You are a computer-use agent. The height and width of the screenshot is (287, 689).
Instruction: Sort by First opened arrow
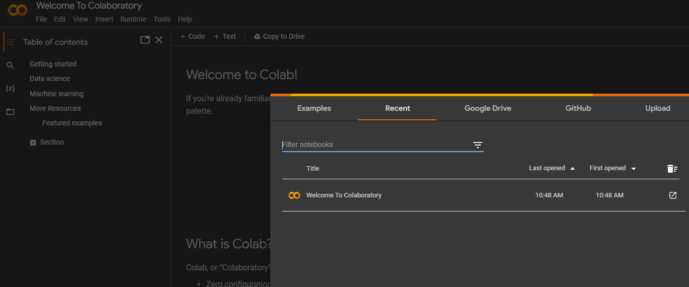pyautogui.click(x=634, y=169)
